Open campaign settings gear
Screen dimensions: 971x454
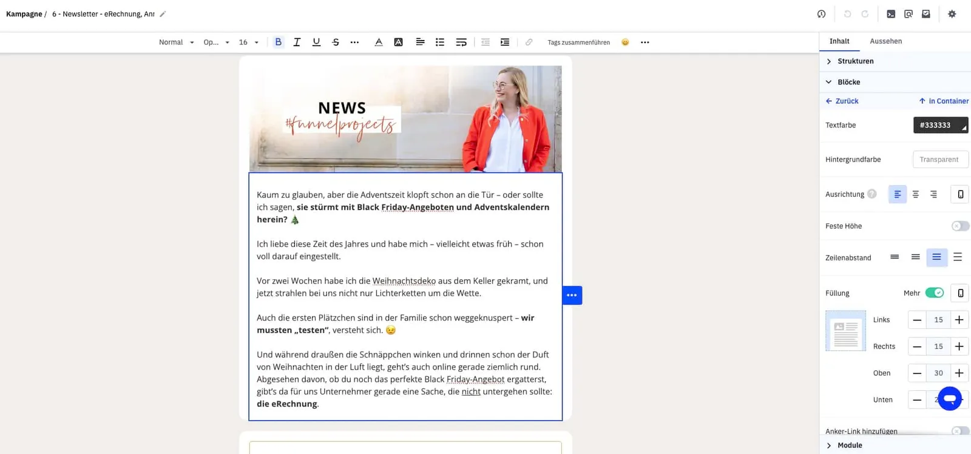point(952,14)
